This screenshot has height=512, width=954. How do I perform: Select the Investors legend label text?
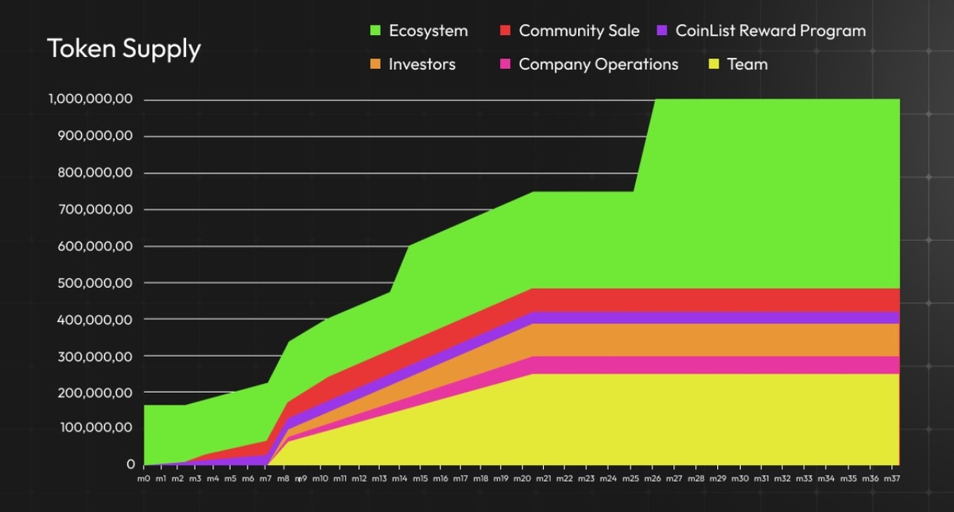click(421, 64)
